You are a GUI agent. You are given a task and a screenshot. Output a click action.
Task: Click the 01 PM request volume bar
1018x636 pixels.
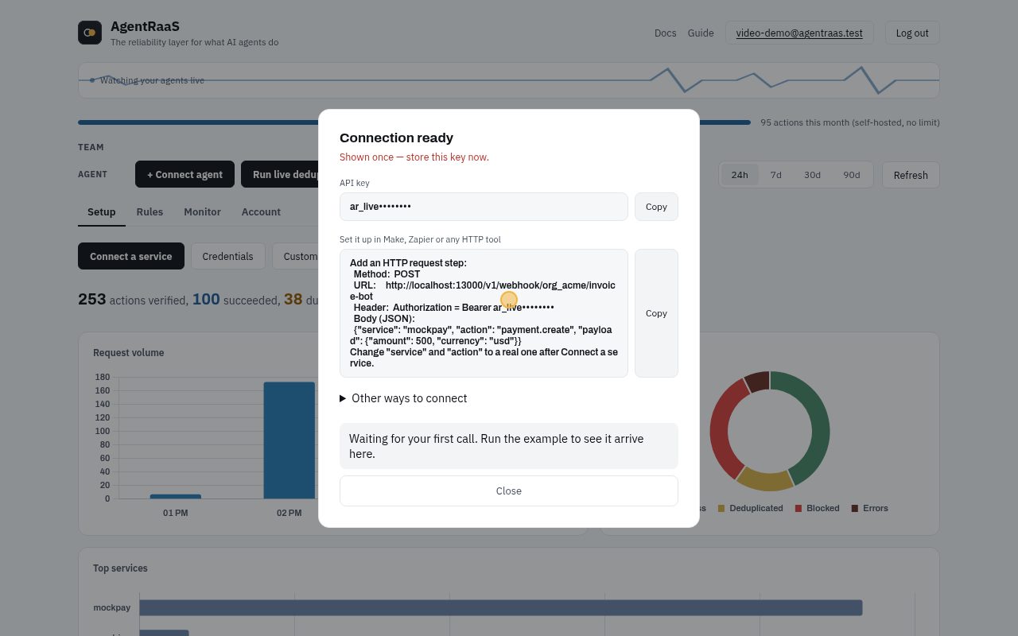tap(176, 497)
